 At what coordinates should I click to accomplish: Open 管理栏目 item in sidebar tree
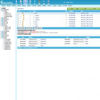pyautogui.click(x=7, y=12)
